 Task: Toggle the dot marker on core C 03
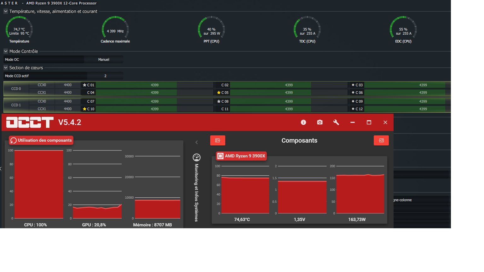coord(353,85)
